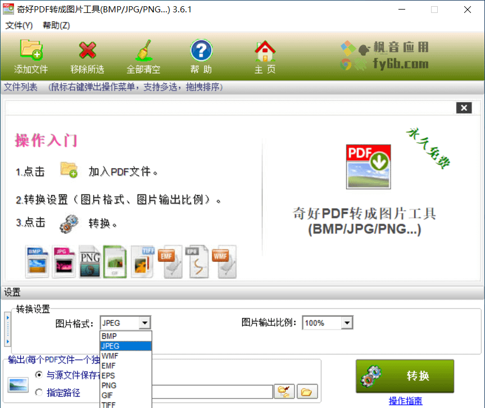Image resolution: width=485 pixels, height=408 pixels.
Task: Select 与源文件保存 radio button
Action: point(39,375)
